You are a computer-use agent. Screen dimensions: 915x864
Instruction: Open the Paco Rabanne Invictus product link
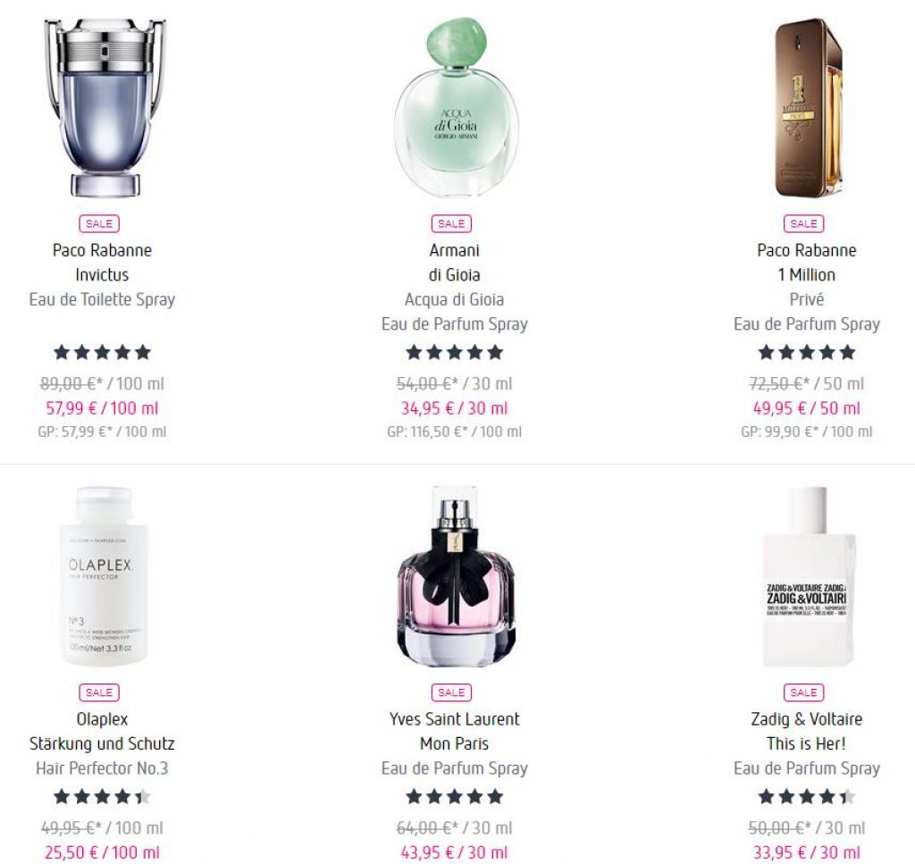[x=102, y=263]
